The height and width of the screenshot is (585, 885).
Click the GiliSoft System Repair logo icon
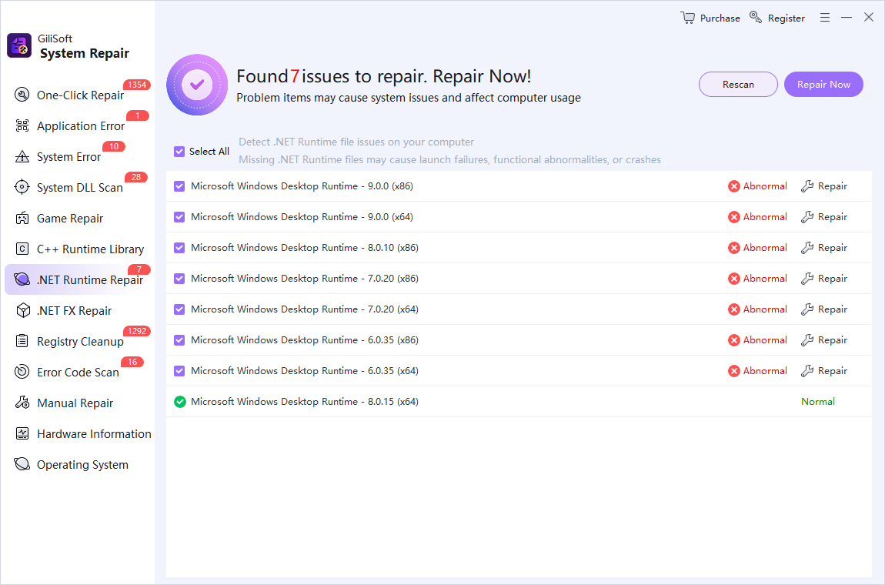tap(19, 45)
